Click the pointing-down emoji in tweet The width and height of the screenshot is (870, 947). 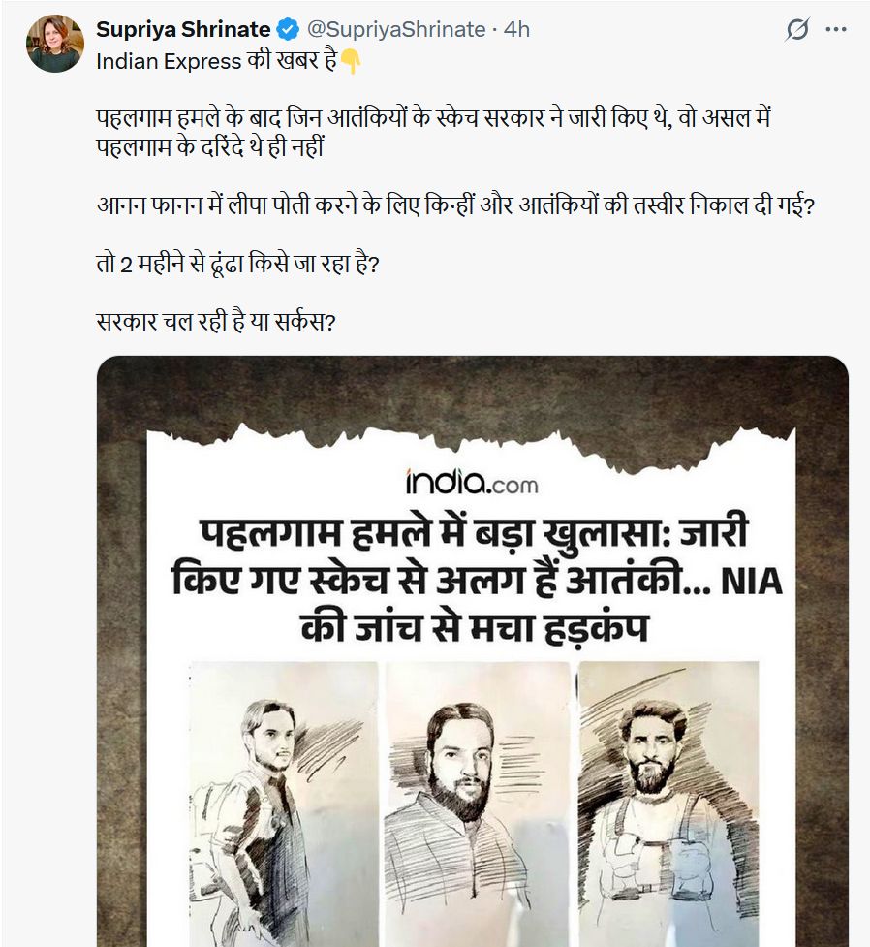click(x=350, y=60)
